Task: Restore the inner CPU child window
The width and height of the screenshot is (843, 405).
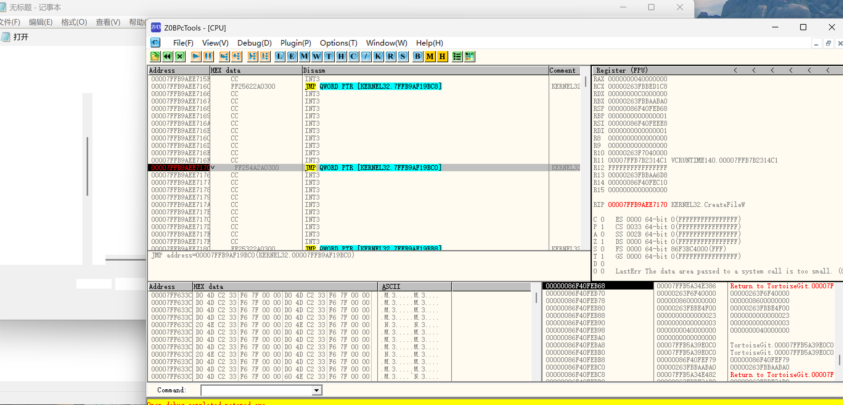Action: pos(828,43)
